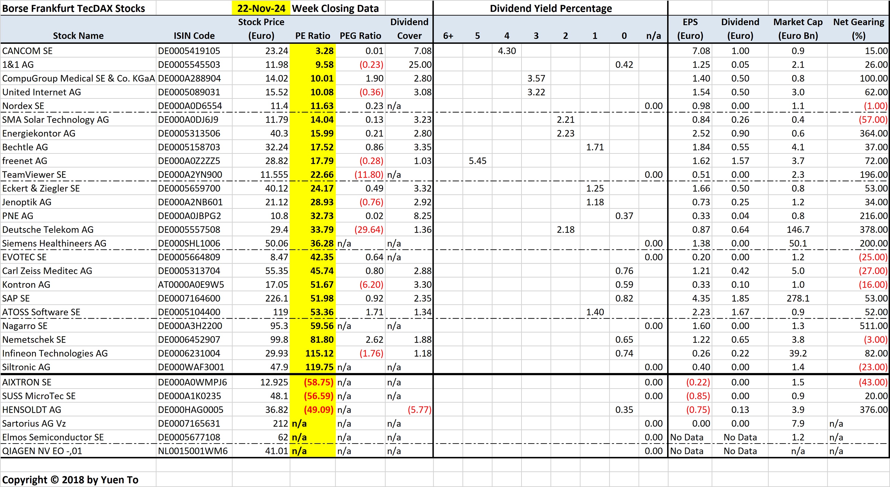Screen dimensions: 890x487
Task: Select AIXTRON's negative PE (58.75)
Action: tap(319, 382)
